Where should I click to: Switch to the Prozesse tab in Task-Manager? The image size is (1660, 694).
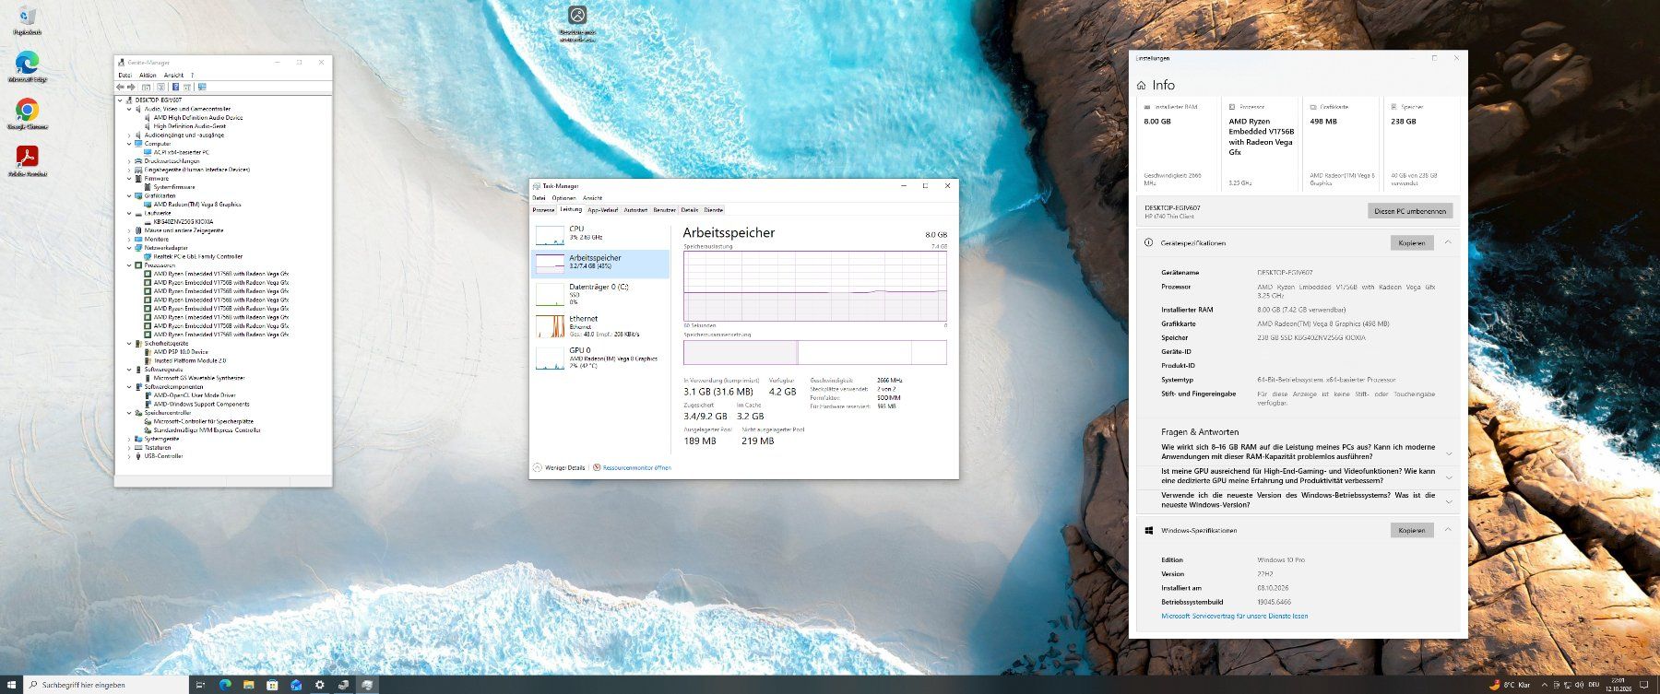point(543,210)
